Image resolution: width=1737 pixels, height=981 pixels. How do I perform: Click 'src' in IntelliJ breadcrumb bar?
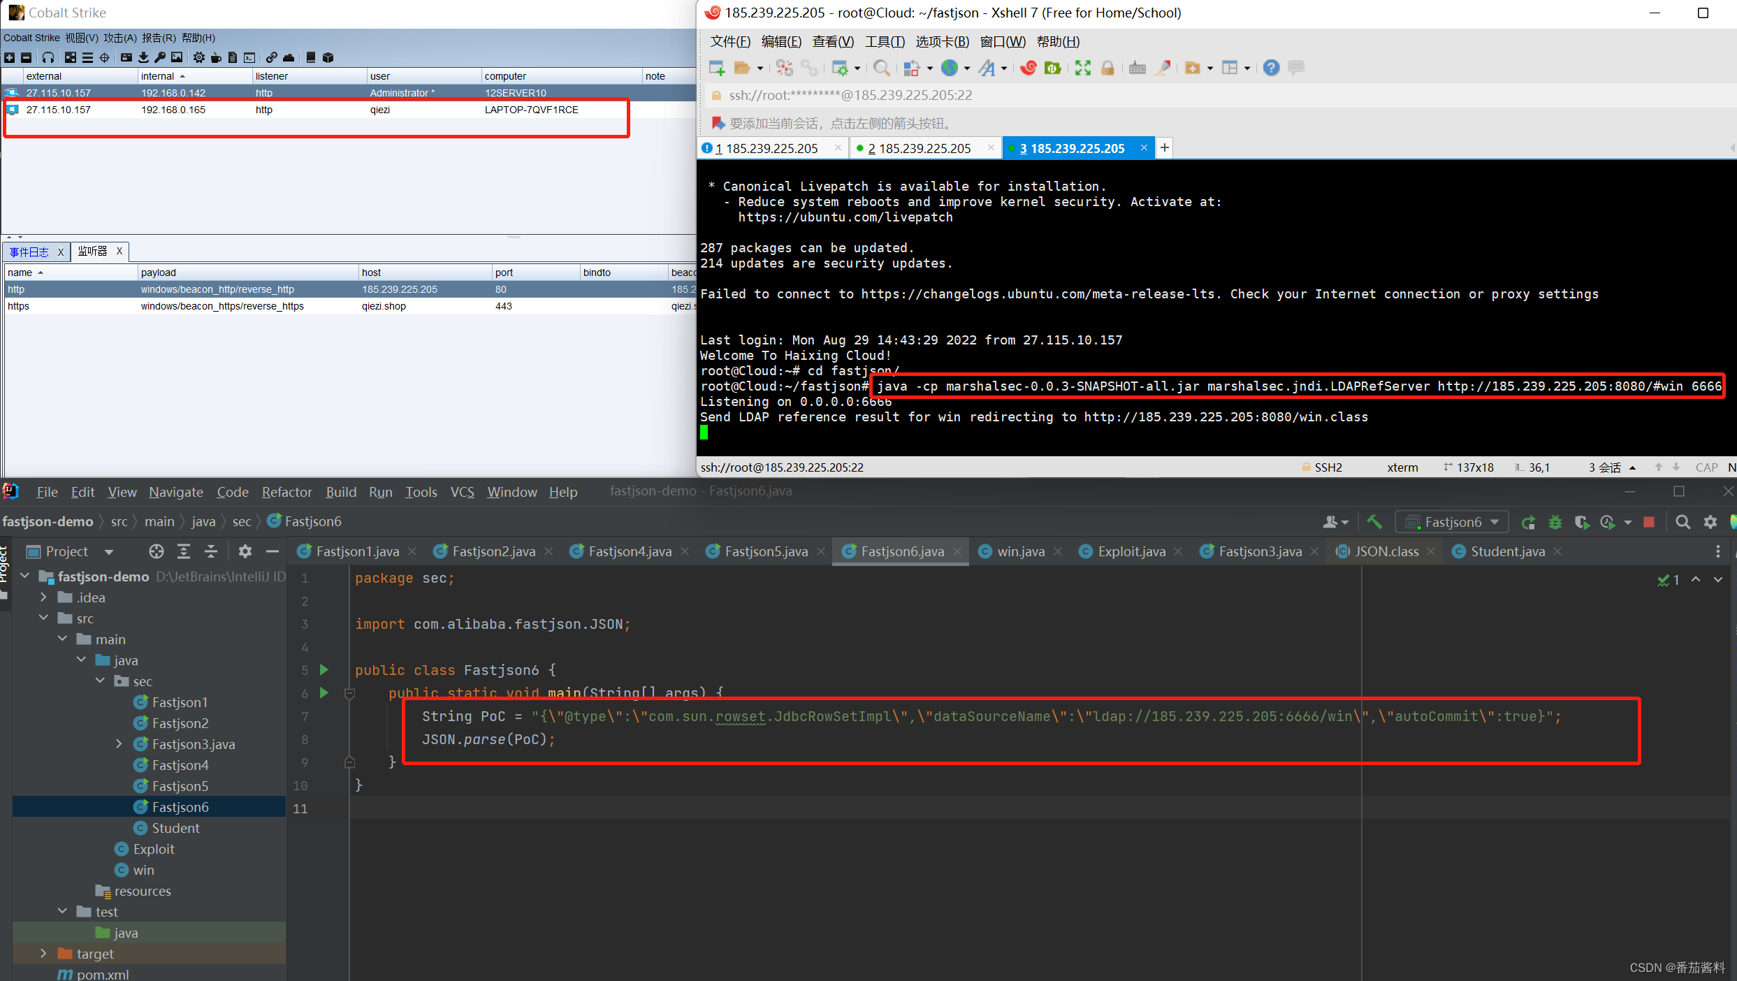119,521
